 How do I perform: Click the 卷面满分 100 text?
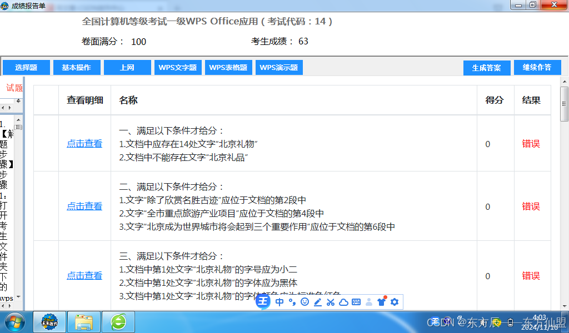point(114,42)
